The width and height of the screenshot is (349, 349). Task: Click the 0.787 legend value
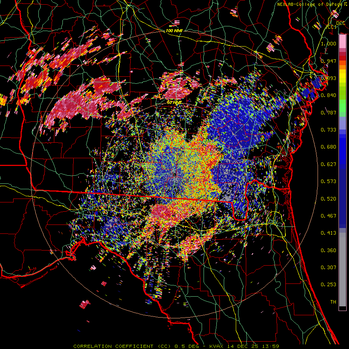[328, 112]
